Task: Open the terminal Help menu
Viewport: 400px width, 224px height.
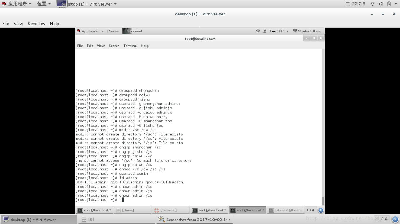Action: 145,46
